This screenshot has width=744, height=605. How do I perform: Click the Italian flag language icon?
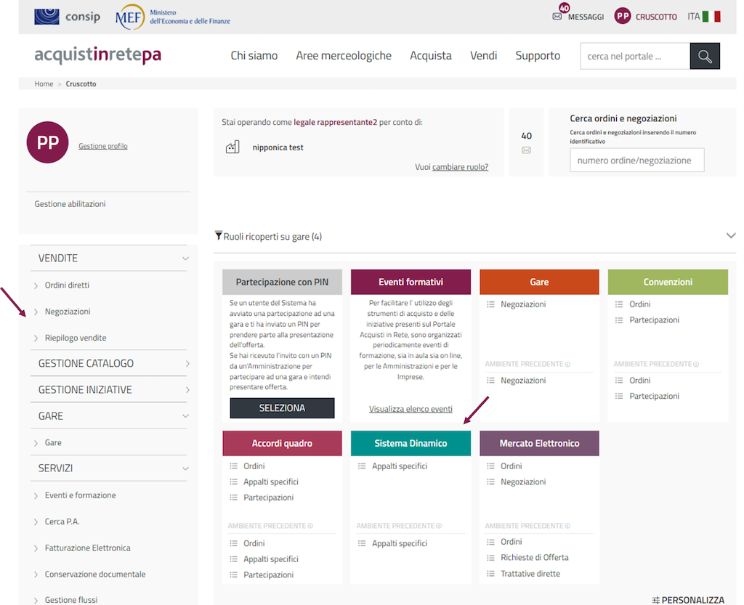point(711,16)
